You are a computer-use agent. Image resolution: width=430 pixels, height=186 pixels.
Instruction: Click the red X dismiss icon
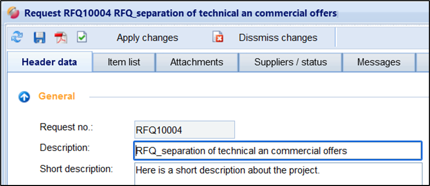click(218, 37)
